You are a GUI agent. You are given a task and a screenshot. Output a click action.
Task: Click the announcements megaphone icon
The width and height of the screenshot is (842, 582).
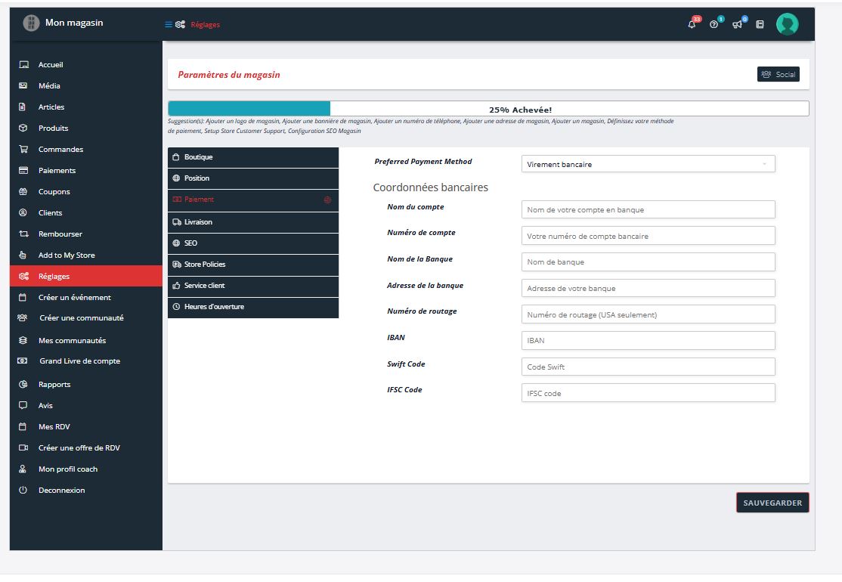(737, 25)
